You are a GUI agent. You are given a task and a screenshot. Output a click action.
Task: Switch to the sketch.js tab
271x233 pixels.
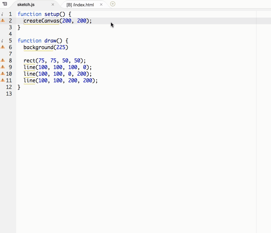pos(26,5)
